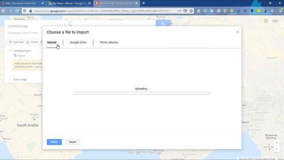Screen dimensions: 284x160
Task: Go back to previous page
Action: point(4,11)
